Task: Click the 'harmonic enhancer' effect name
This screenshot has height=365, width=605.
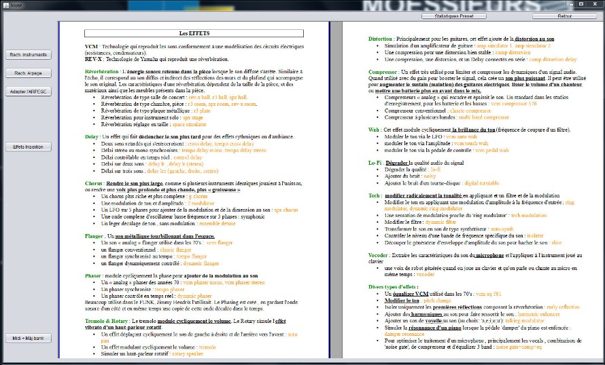Action: coord(538,315)
